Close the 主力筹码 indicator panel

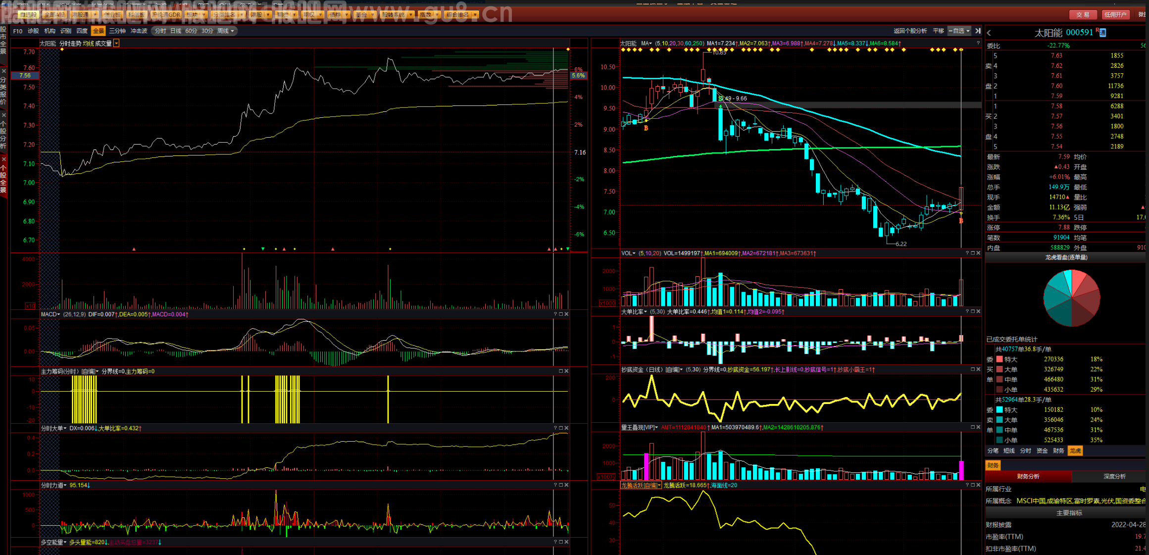coord(566,371)
